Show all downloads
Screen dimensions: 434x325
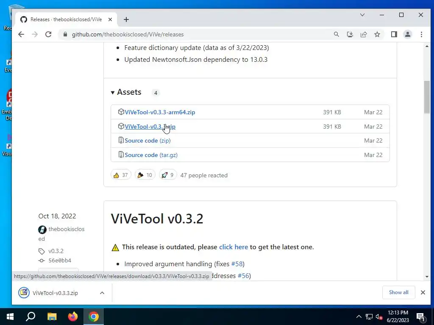click(398, 292)
